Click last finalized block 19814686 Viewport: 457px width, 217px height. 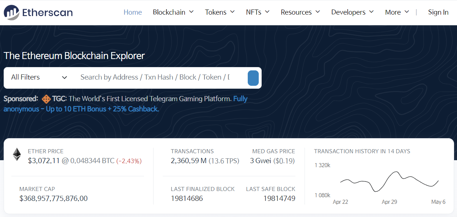point(187,199)
